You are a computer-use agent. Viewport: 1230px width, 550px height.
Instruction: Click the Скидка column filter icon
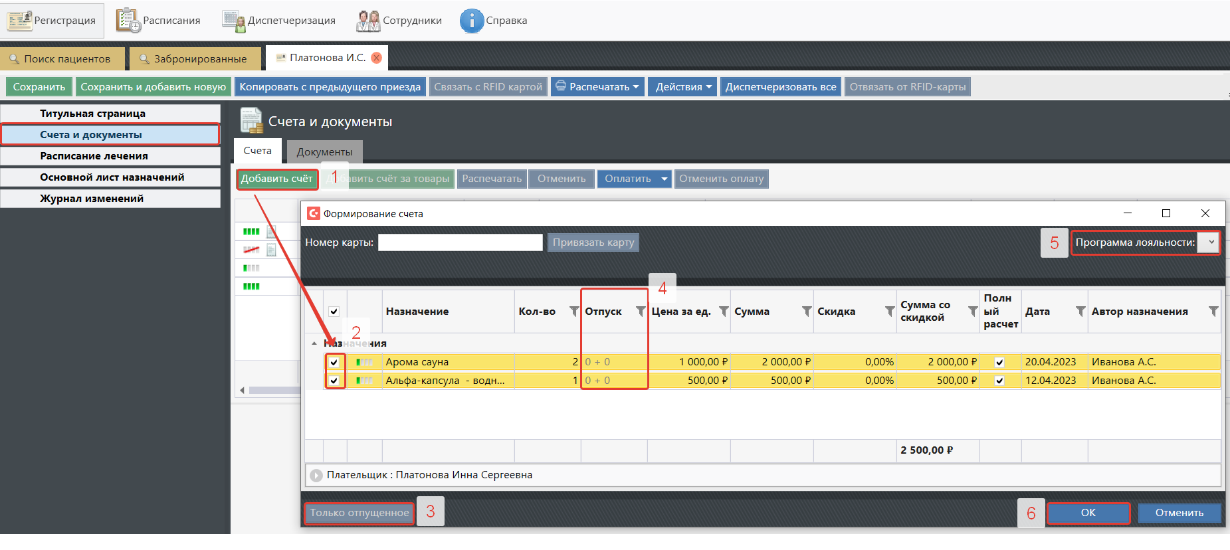tap(889, 312)
